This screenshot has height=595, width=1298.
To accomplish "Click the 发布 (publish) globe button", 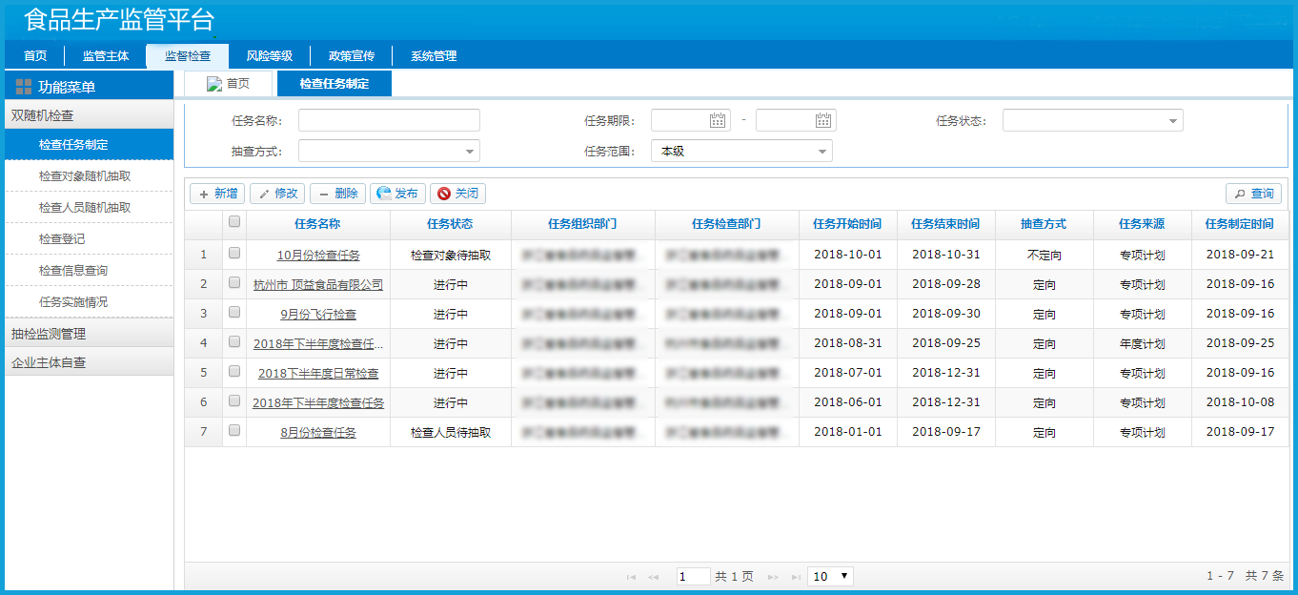I will pyautogui.click(x=397, y=194).
